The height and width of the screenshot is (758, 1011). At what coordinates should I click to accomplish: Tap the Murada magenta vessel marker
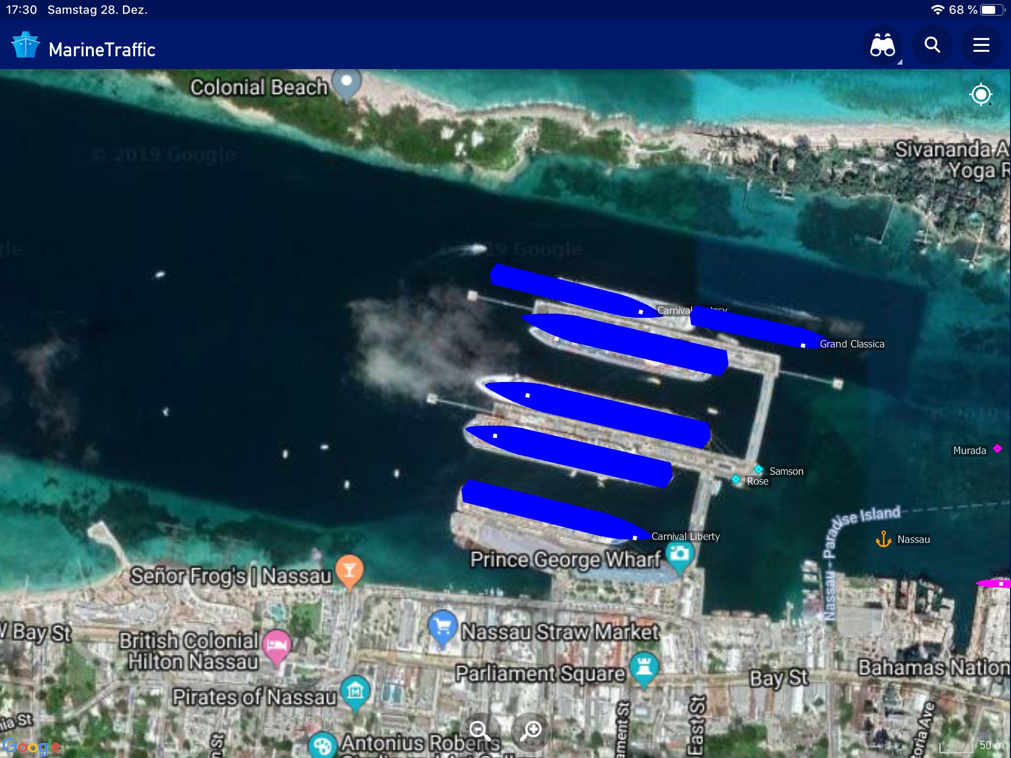click(997, 449)
